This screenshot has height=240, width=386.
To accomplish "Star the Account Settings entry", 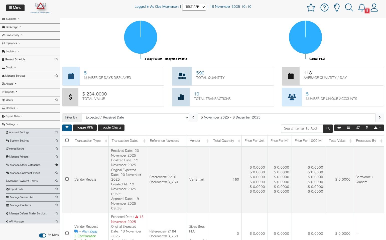I will (57, 132).
